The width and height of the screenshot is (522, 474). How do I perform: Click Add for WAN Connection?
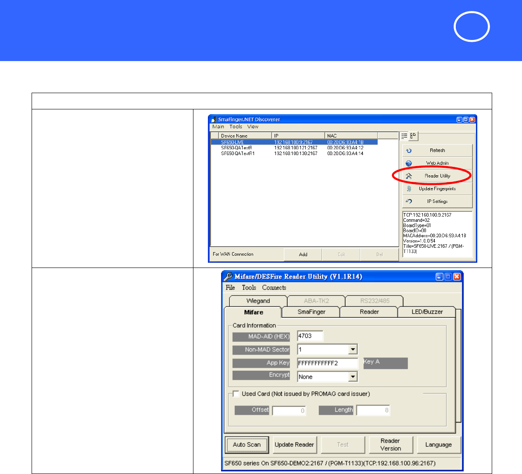pos(303,254)
